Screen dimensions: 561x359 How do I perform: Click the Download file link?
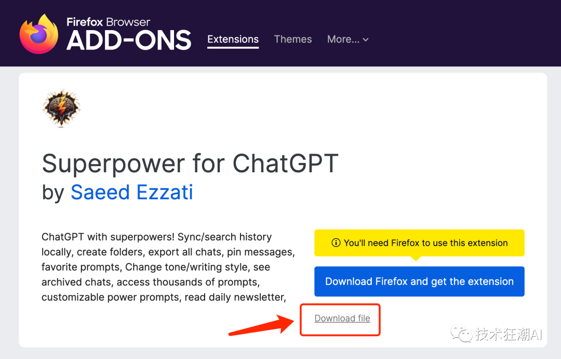click(342, 319)
